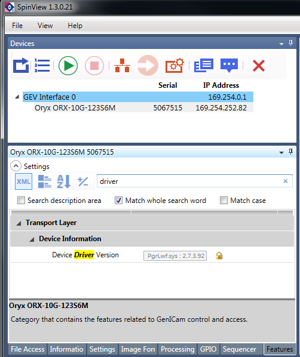Open the blue log list icon
300x357 pixels.
click(x=204, y=66)
